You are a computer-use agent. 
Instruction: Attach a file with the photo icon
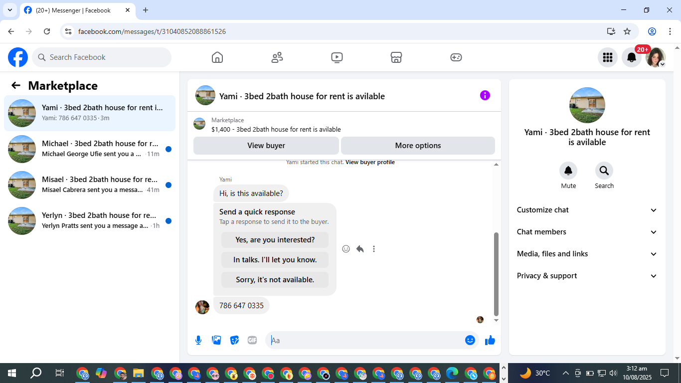pos(216,340)
